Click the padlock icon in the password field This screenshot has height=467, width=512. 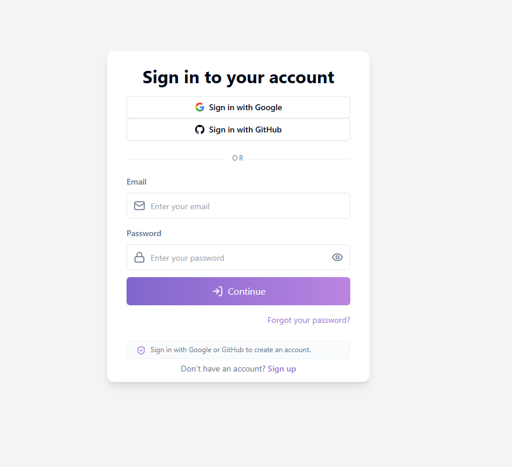tap(139, 257)
